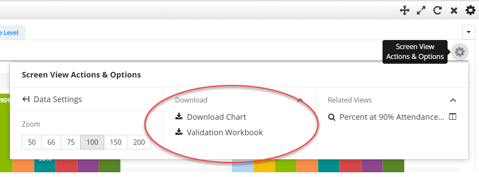479x177 pixels.
Task: Collapse the Download section chevron
Action: point(300,100)
